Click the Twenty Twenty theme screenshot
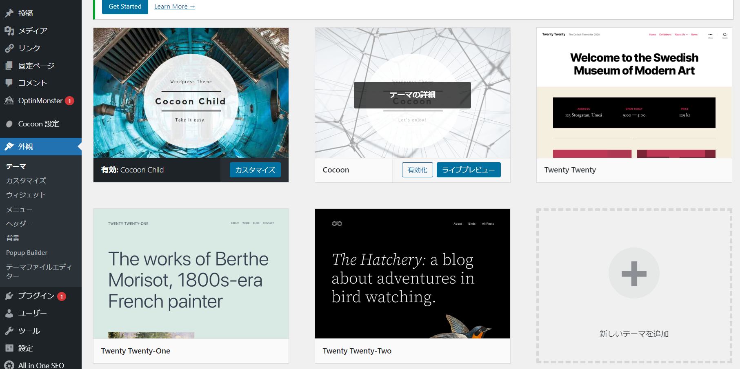Image resolution: width=740 pixels, height=369 pixels. coord(634,93)
